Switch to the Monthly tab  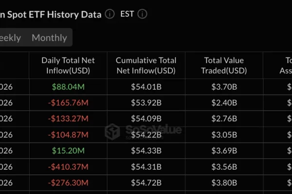(x=49, y=38)
